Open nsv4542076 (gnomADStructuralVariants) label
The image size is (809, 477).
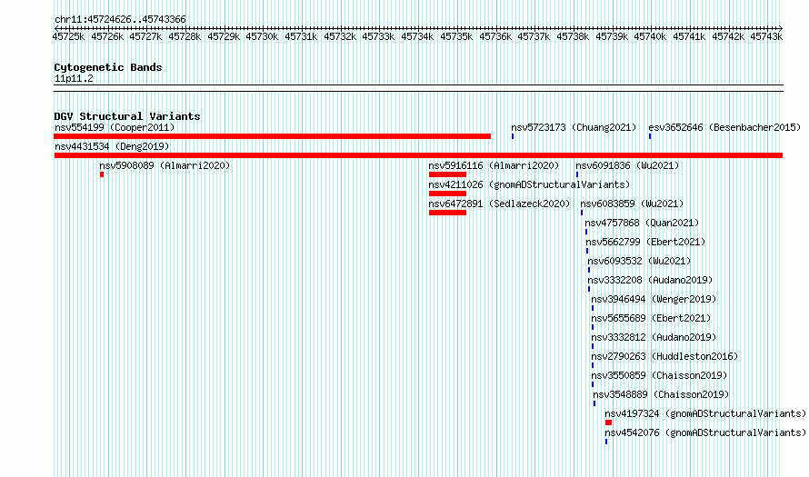tap(705, 432)
